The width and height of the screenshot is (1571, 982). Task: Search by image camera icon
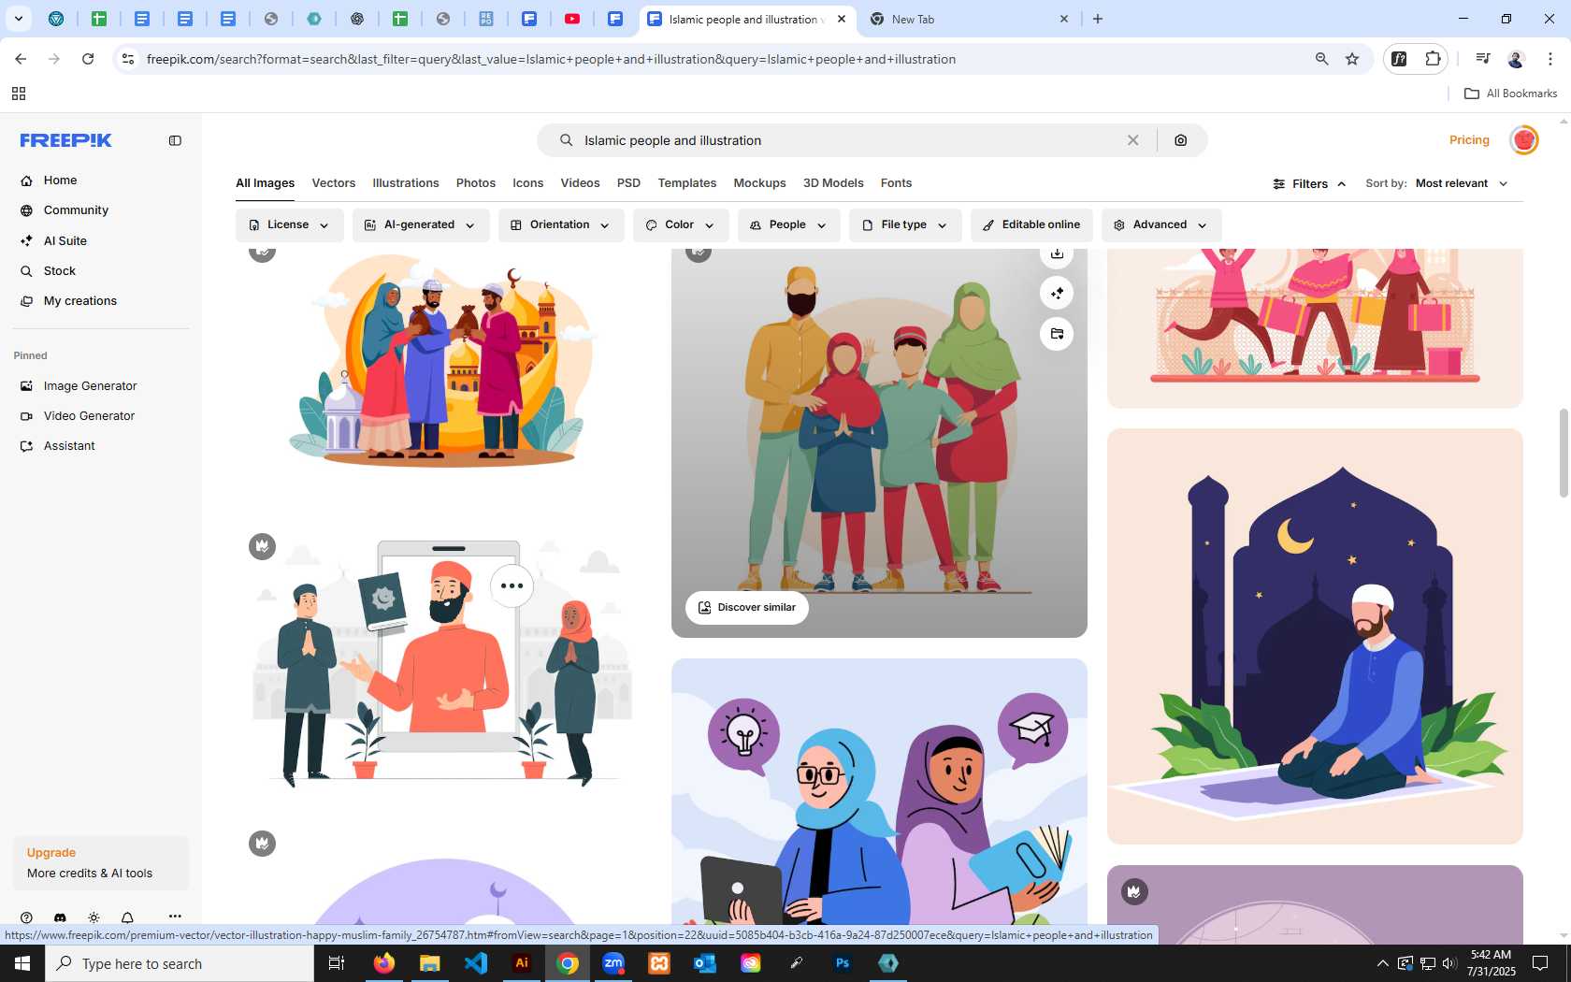[x=1181, y=140]
